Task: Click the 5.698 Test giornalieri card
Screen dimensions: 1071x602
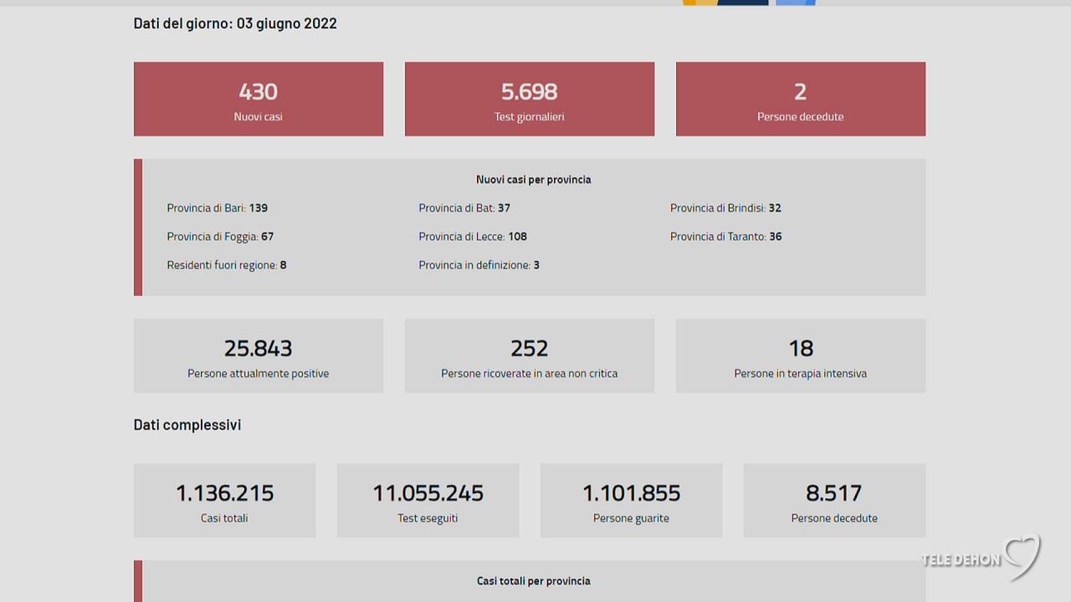Action: point(530,99)
